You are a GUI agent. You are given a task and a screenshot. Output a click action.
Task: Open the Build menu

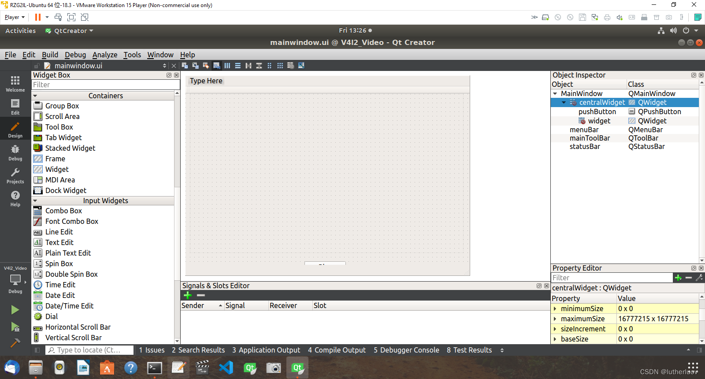coord(50,55)
